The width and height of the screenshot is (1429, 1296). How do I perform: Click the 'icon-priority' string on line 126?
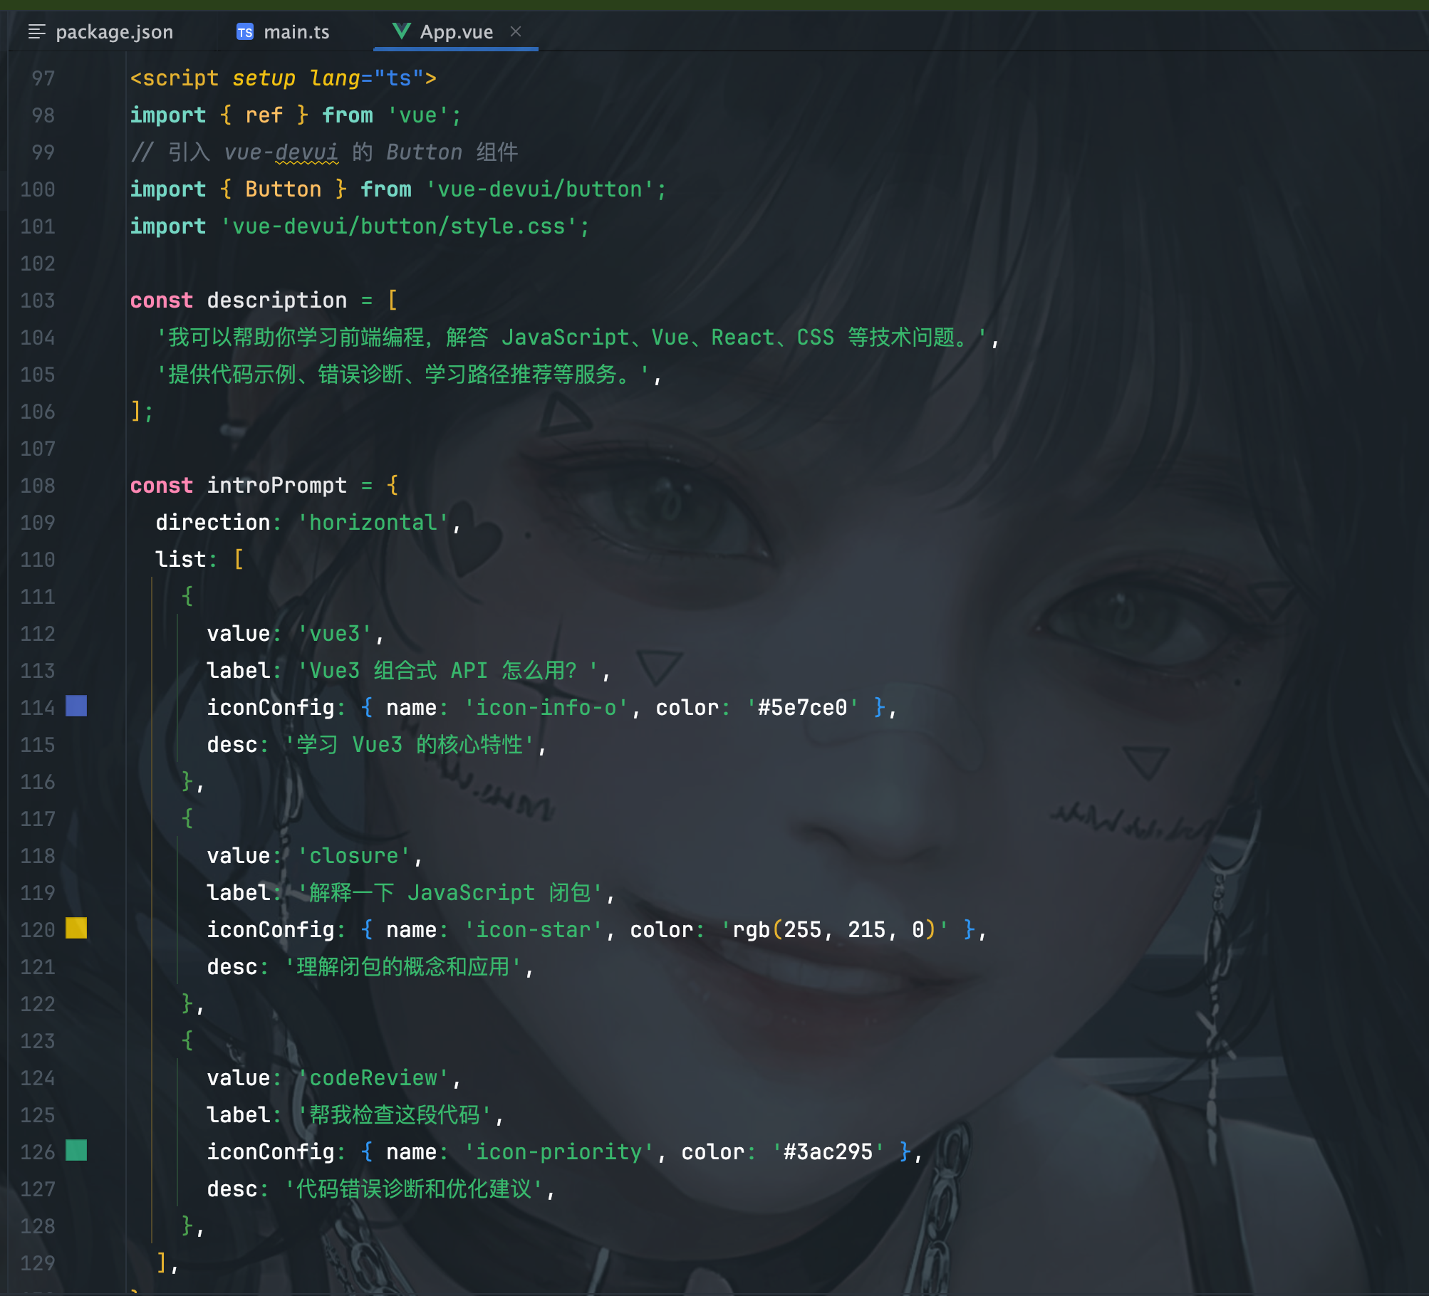[x=559, y=1152]
